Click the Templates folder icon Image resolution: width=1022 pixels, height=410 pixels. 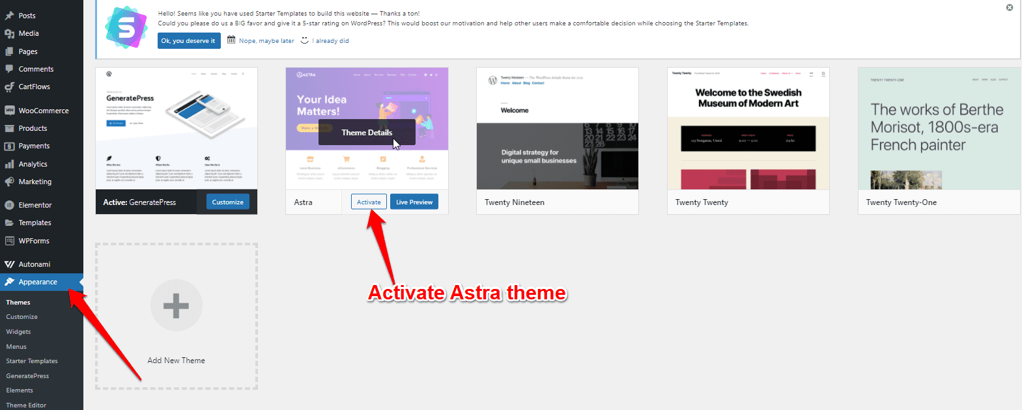pyautogui.click(x=9, y=223)
